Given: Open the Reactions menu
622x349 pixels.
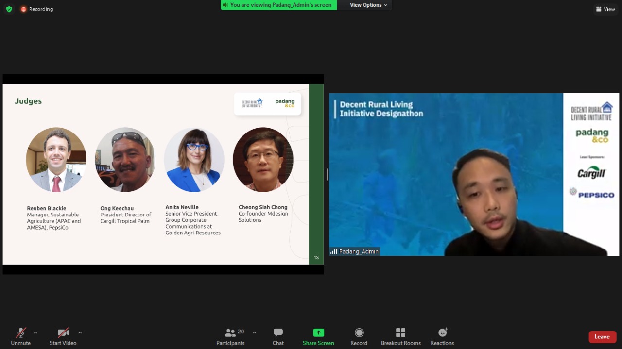Looking at the screenshot, I should coord(442,336).
